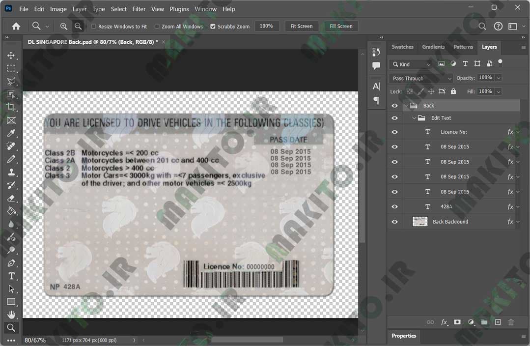Close the DL SINGAPORE Back.psd tab

(163, 42)
